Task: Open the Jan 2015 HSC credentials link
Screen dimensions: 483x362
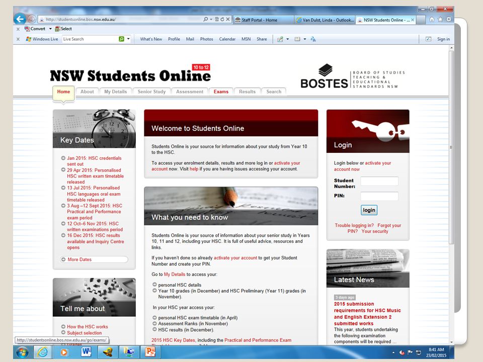Action: [x=94, y=161]
